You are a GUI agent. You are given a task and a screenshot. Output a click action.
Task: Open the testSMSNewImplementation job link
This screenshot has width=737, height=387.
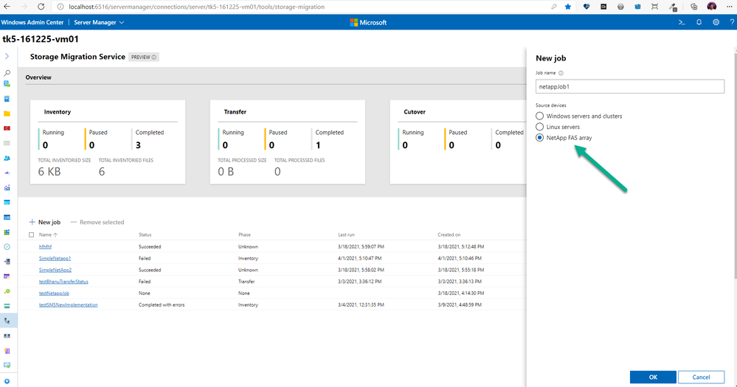pos(68,305)
